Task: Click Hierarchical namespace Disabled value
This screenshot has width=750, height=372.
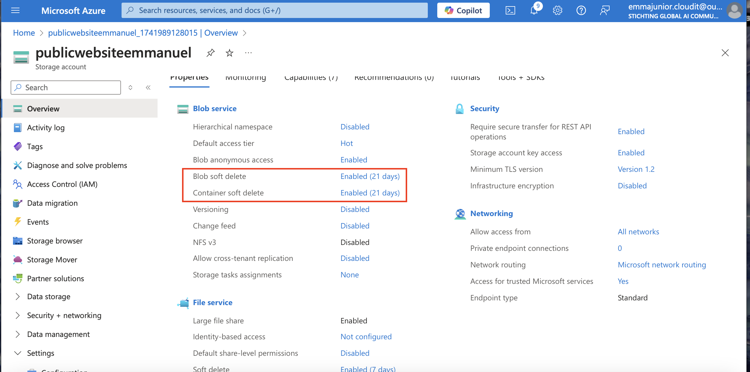Action: point(355,127)
